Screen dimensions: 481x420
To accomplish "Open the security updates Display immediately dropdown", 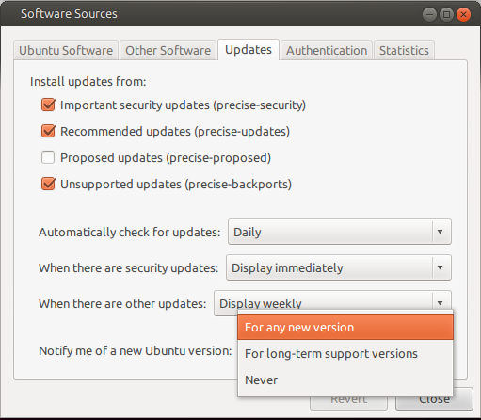I will tap(339, 267).
